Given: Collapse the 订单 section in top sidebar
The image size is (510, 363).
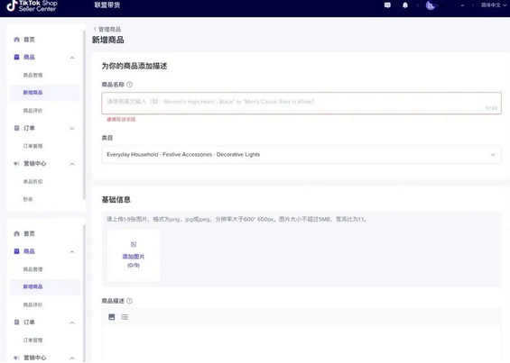Looking at the screenshot, I should coord(72,128).
